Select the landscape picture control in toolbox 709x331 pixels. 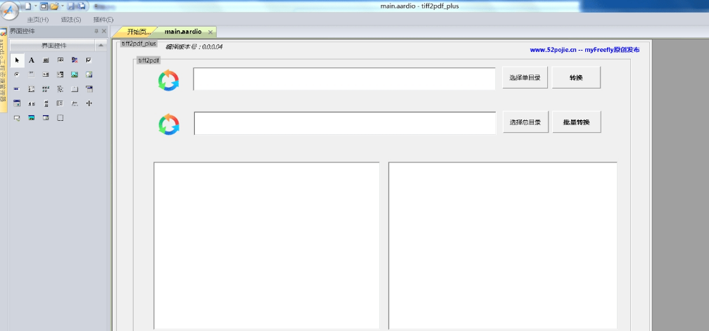tap(75, 74)
